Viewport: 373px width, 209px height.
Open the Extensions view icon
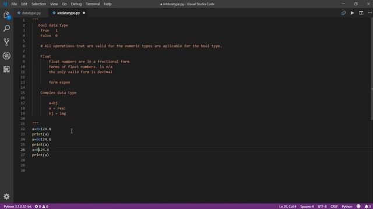(6, 69)
